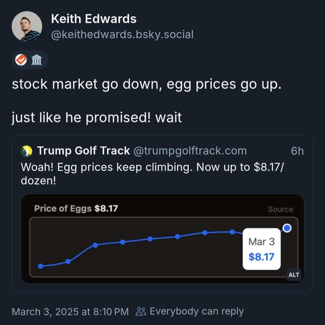Click the 6h timestamp on quoted post

(297, 151)
